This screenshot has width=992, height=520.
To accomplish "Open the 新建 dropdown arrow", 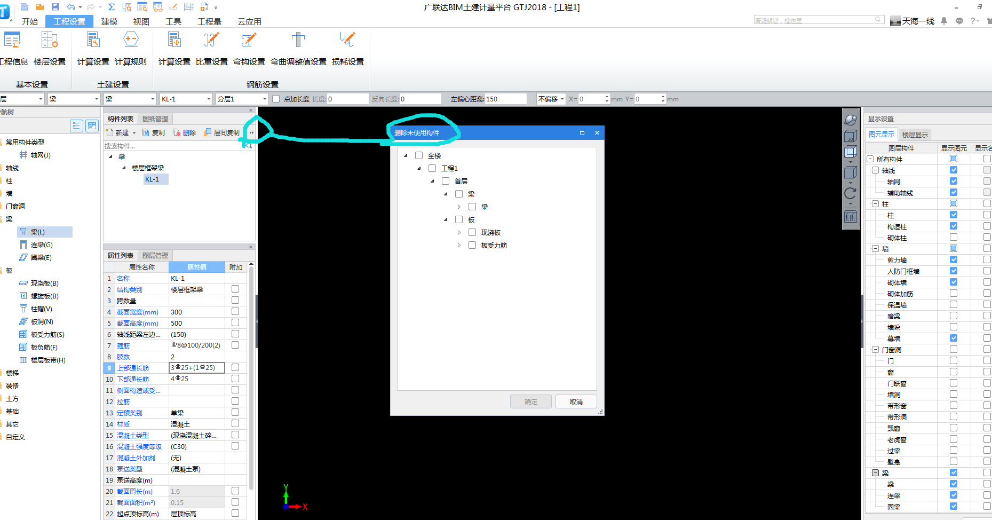I will [x=134, y=133].
